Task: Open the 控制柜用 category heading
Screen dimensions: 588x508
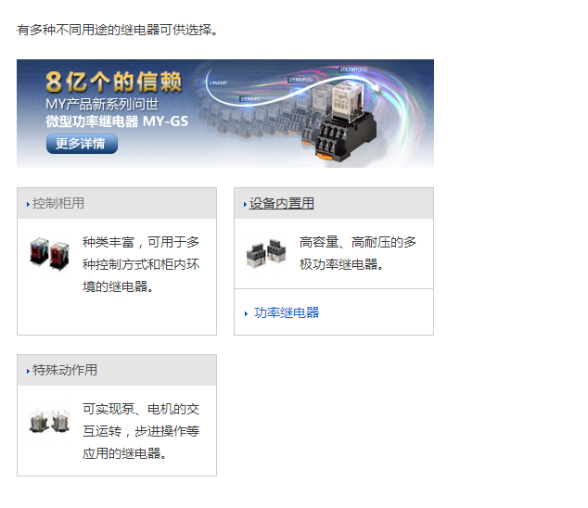Action: [58, 203]
